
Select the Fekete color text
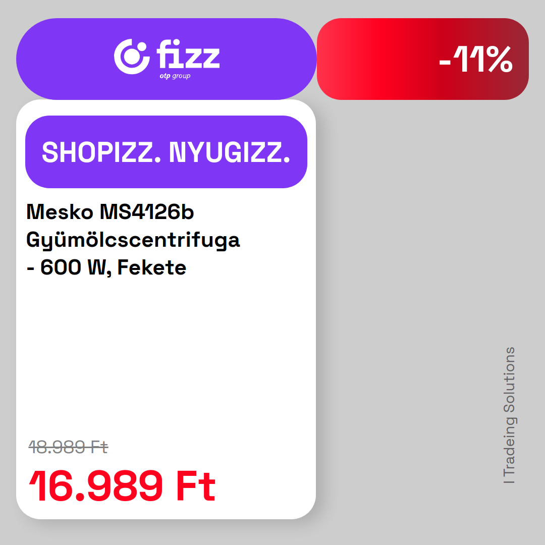[x=151, y=267]
